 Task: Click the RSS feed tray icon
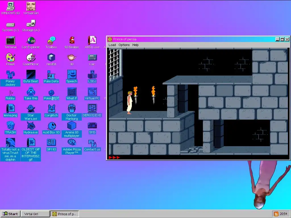click(276, 214)
